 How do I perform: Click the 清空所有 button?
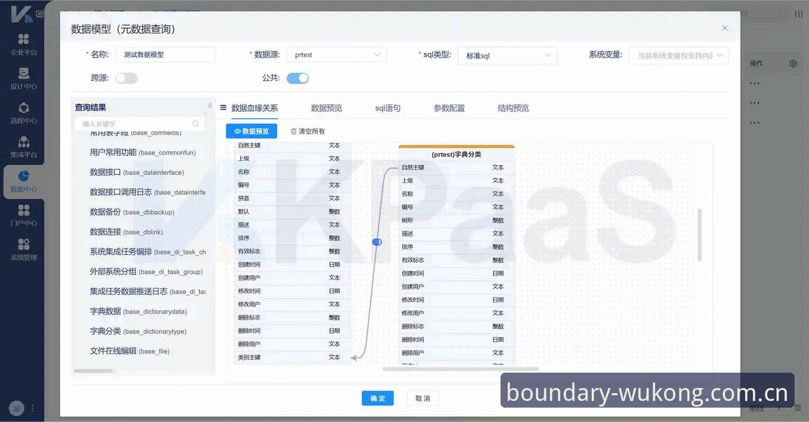(x=307, y=131)
